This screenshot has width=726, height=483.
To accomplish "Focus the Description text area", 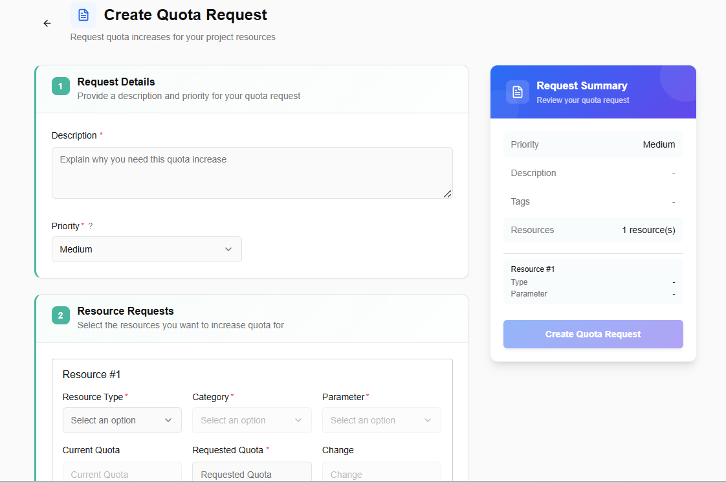I will [252, 172].
